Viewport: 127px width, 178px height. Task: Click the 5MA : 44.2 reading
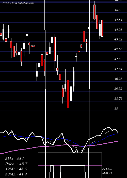(x=15, y=159)
